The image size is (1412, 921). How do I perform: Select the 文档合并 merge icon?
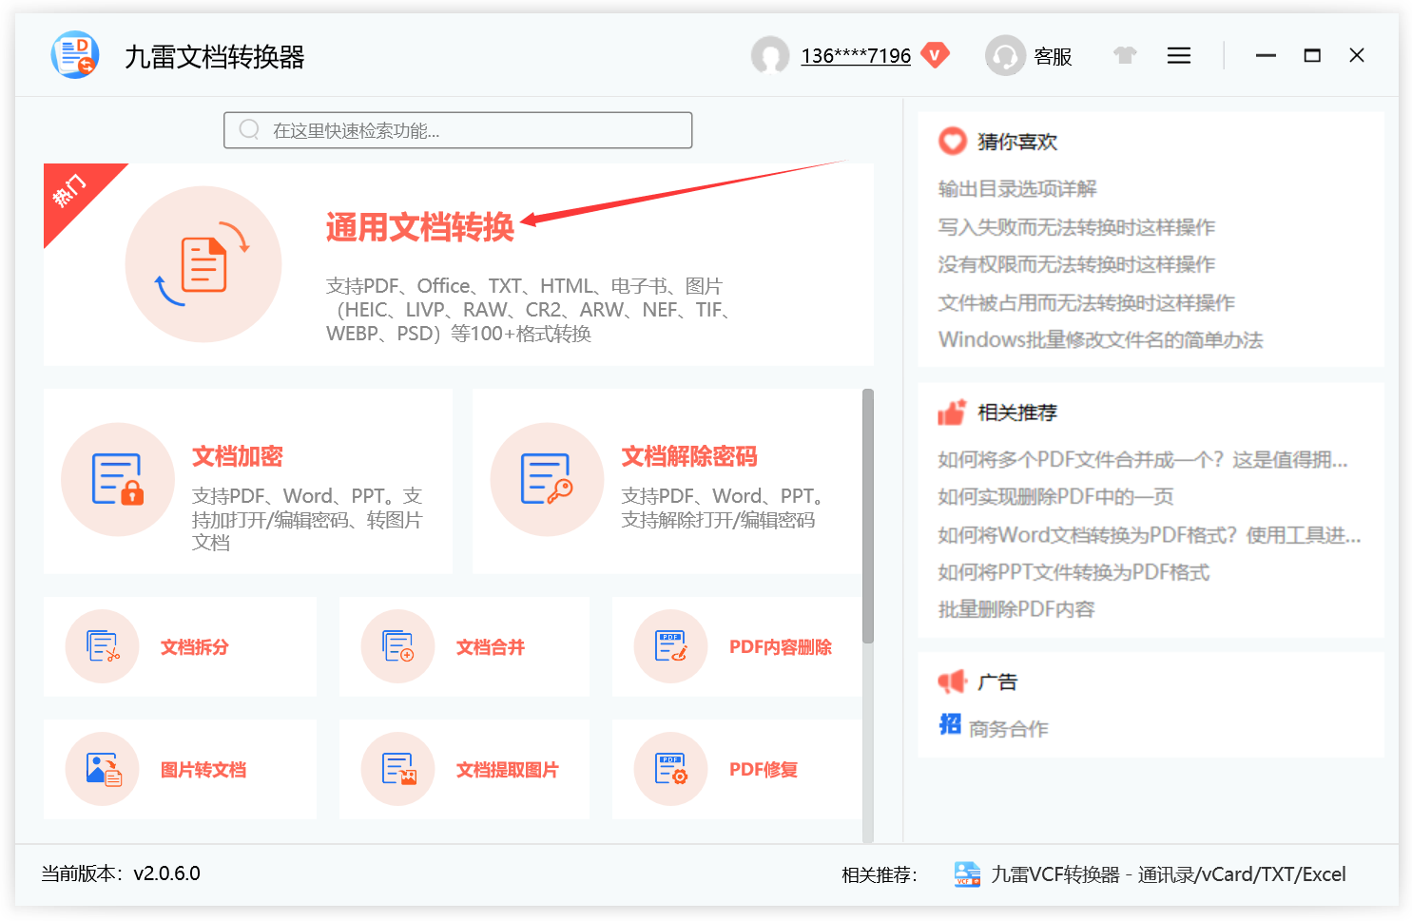[x=397, y=646]
